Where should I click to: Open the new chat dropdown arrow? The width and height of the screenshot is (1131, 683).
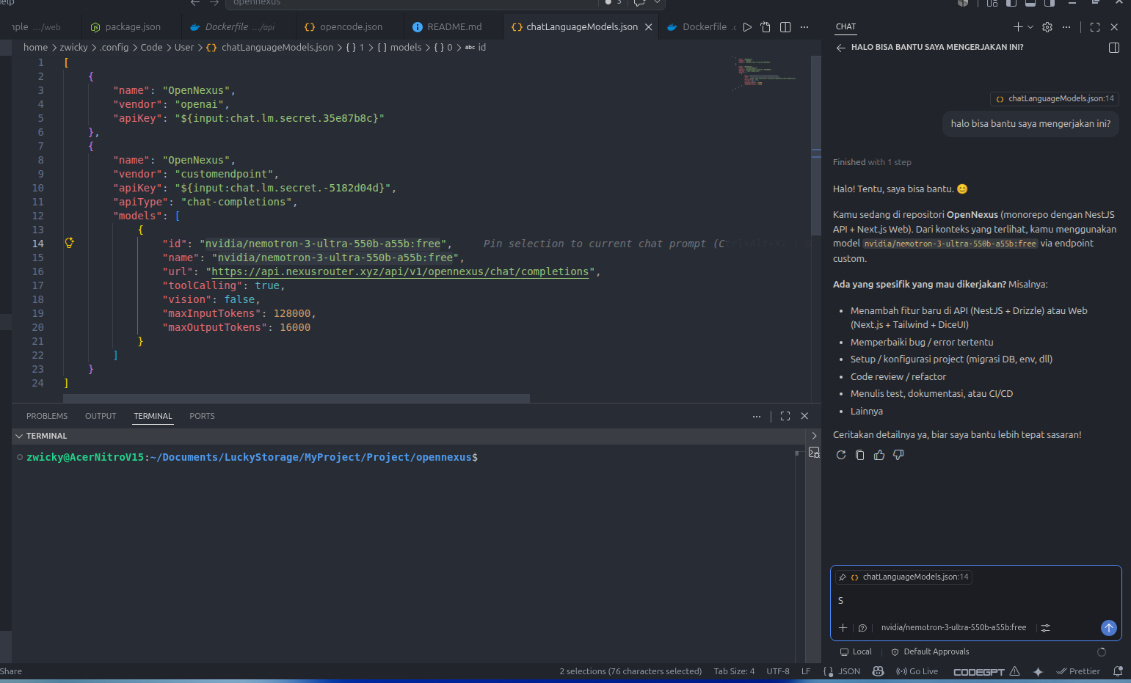click(x=1030, y=27)
